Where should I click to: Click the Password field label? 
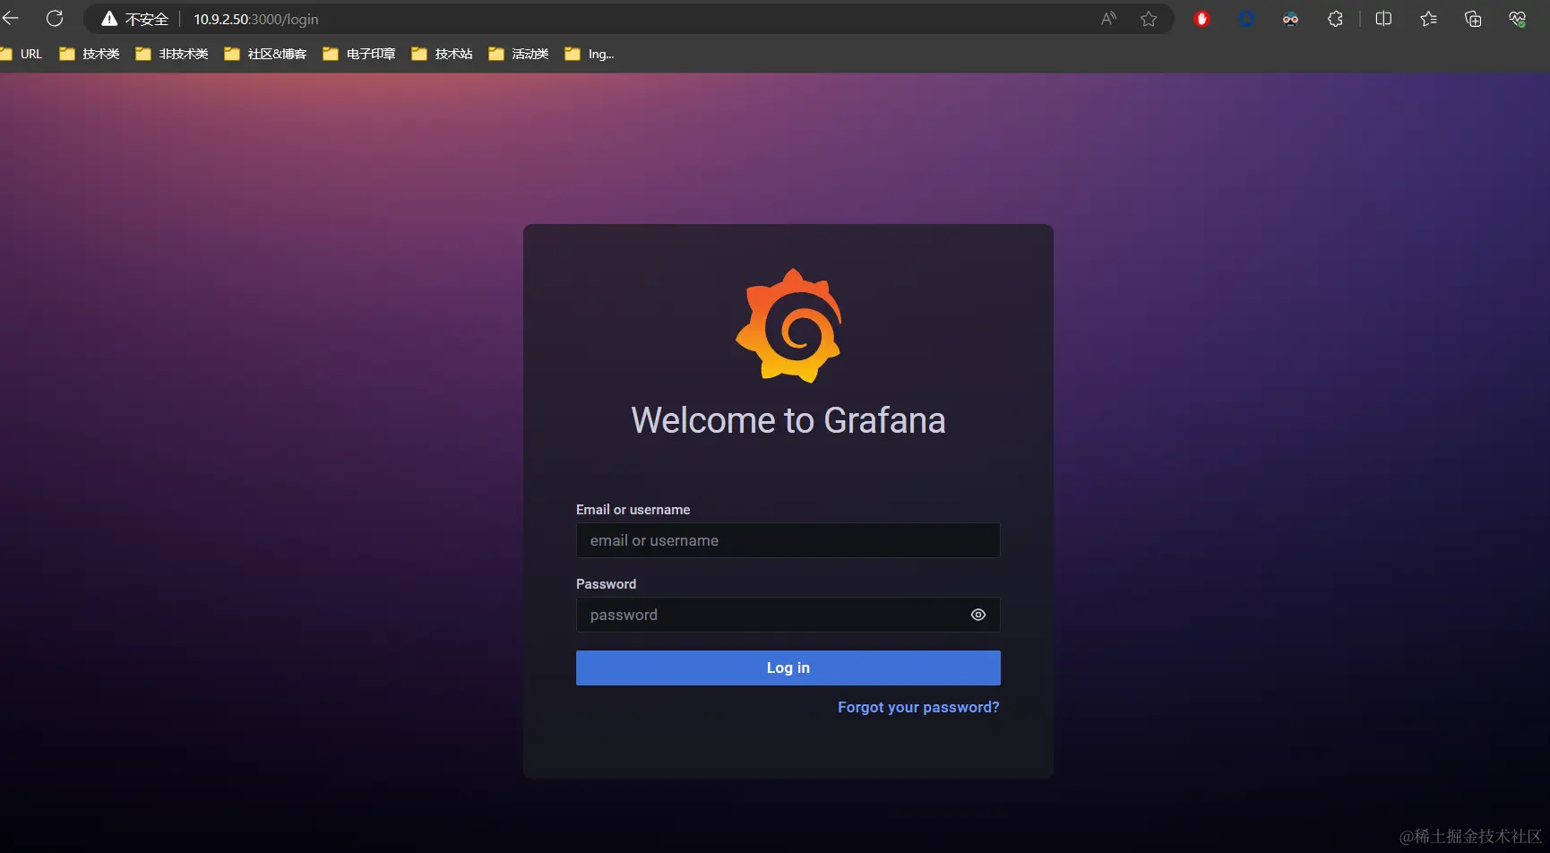pos(607,583)
